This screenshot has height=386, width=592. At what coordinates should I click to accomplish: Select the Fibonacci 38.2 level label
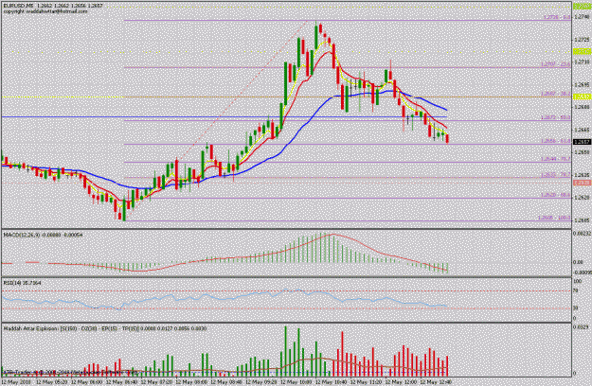tap(555, 94)
